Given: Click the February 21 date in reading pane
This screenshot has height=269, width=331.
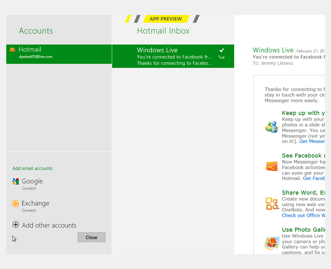Looking at the screenshot, I should [x=311, y=51].
